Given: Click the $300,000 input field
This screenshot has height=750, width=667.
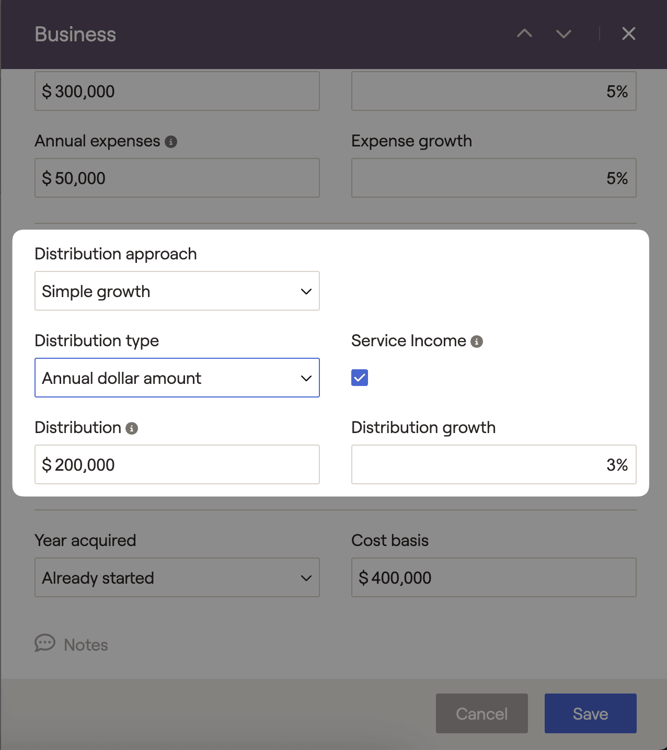Looking at the screenshot, I should 177,91.
